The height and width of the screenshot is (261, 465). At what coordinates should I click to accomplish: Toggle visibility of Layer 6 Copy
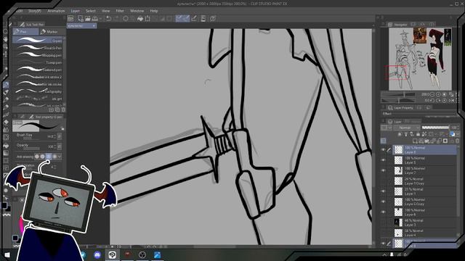tap(383, 202)
